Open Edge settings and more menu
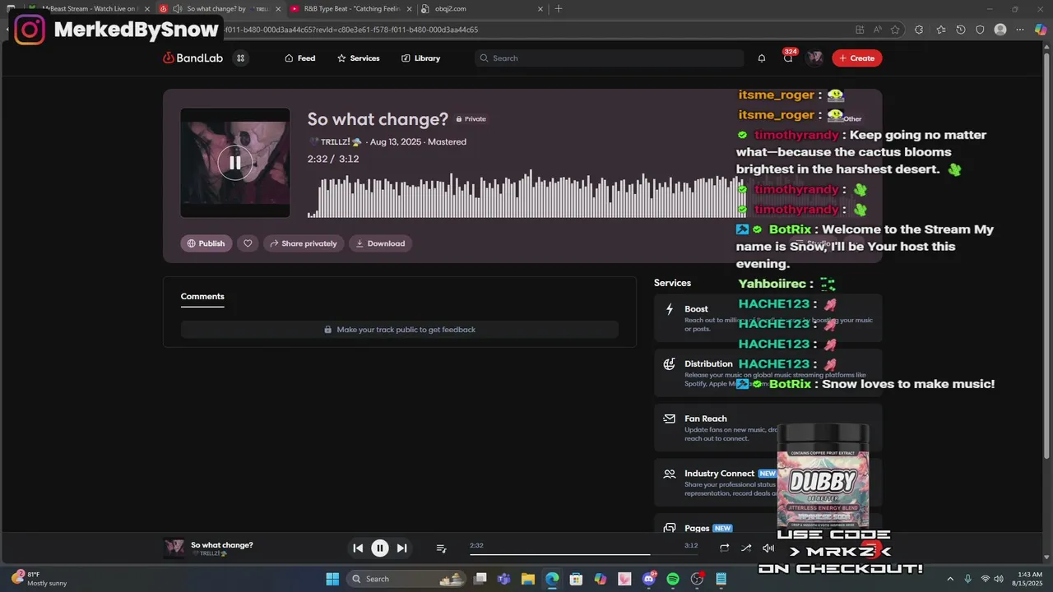1053x592 pixels. [x=1021, y=30]
